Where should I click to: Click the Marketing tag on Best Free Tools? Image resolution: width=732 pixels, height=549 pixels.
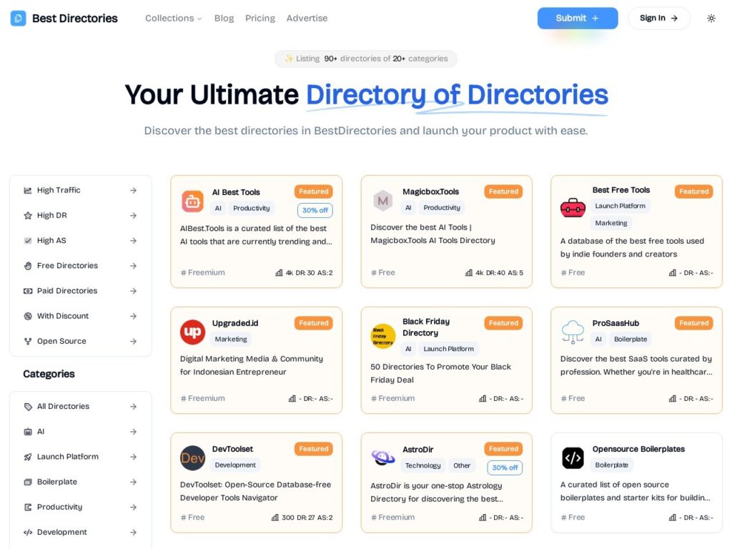click(611, 223)
